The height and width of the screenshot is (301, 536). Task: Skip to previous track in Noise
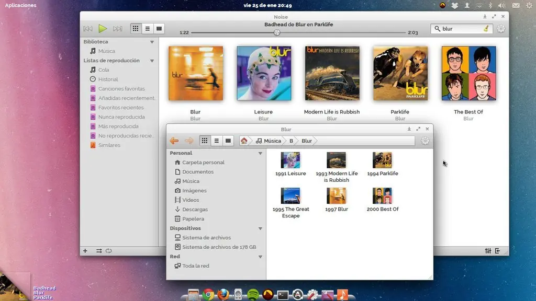coord(88,29)
